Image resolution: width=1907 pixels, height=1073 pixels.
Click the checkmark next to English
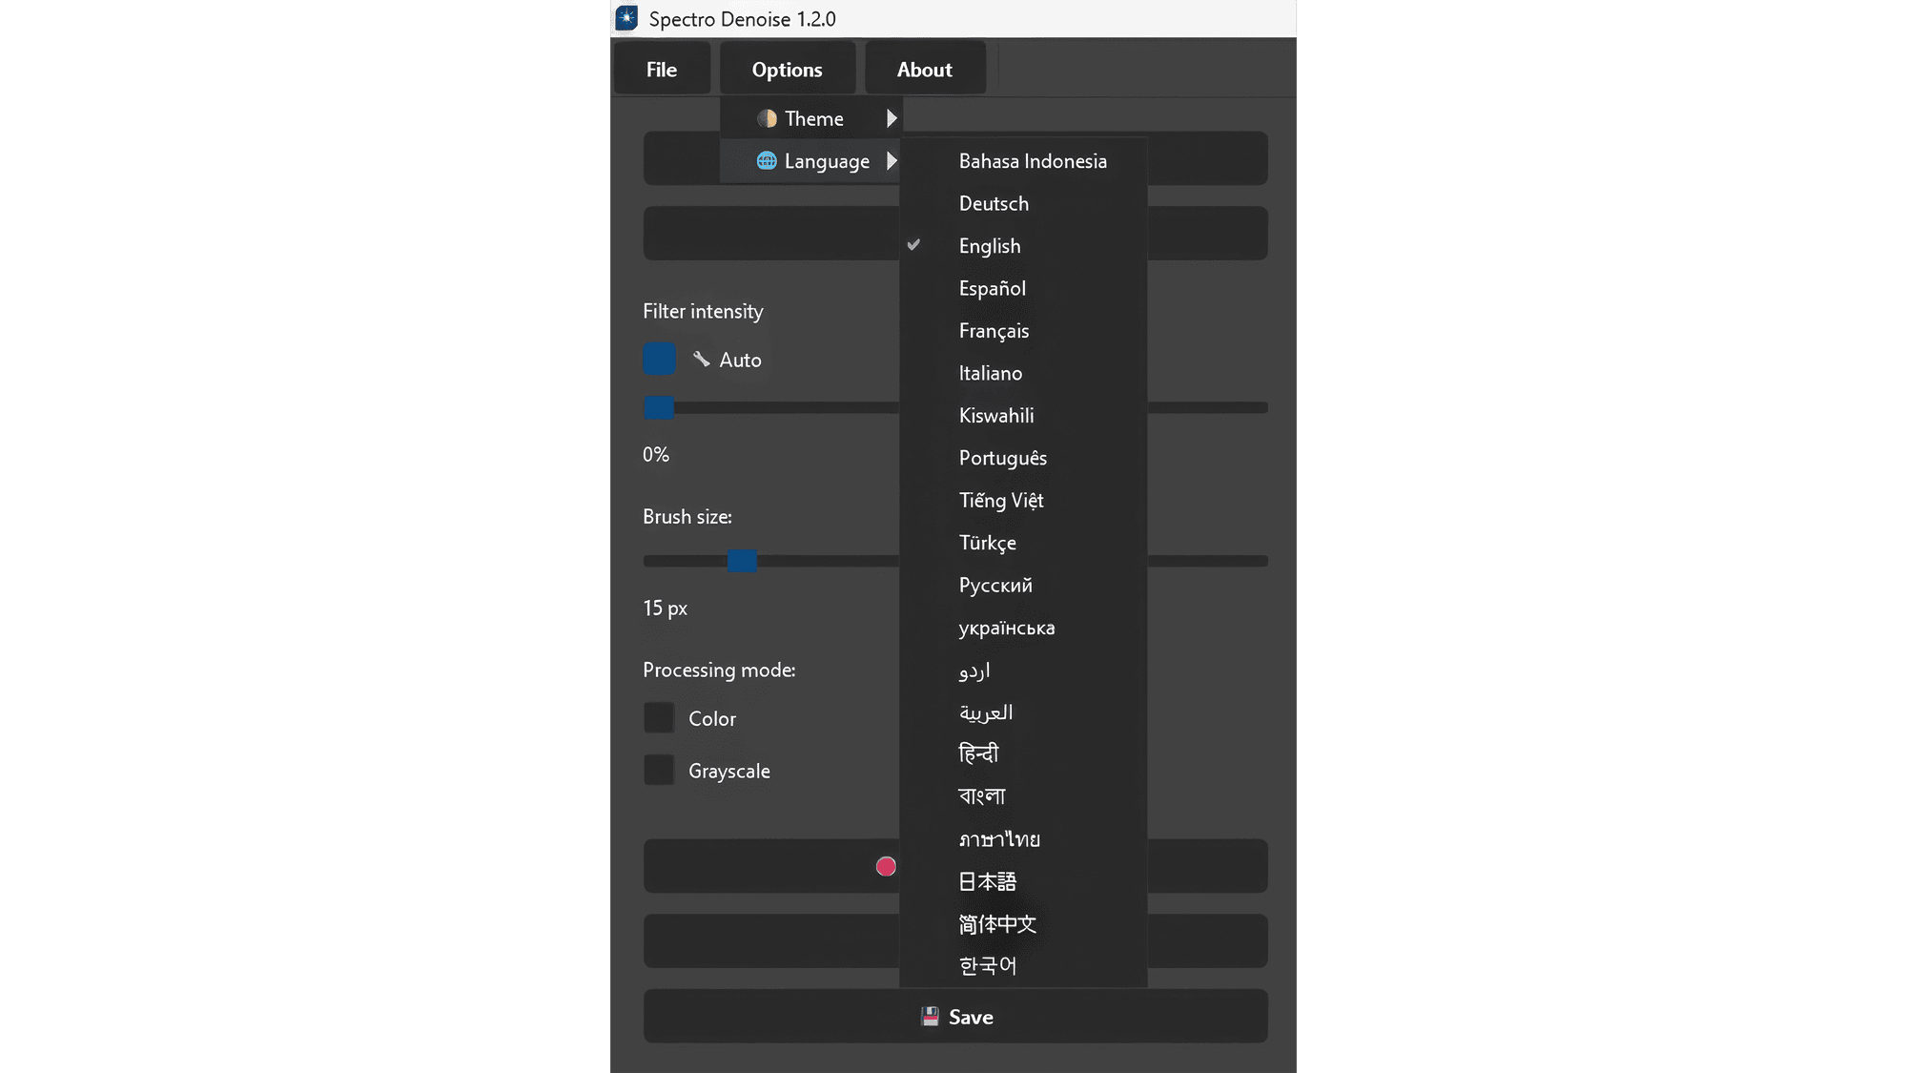tap(913, 245)
